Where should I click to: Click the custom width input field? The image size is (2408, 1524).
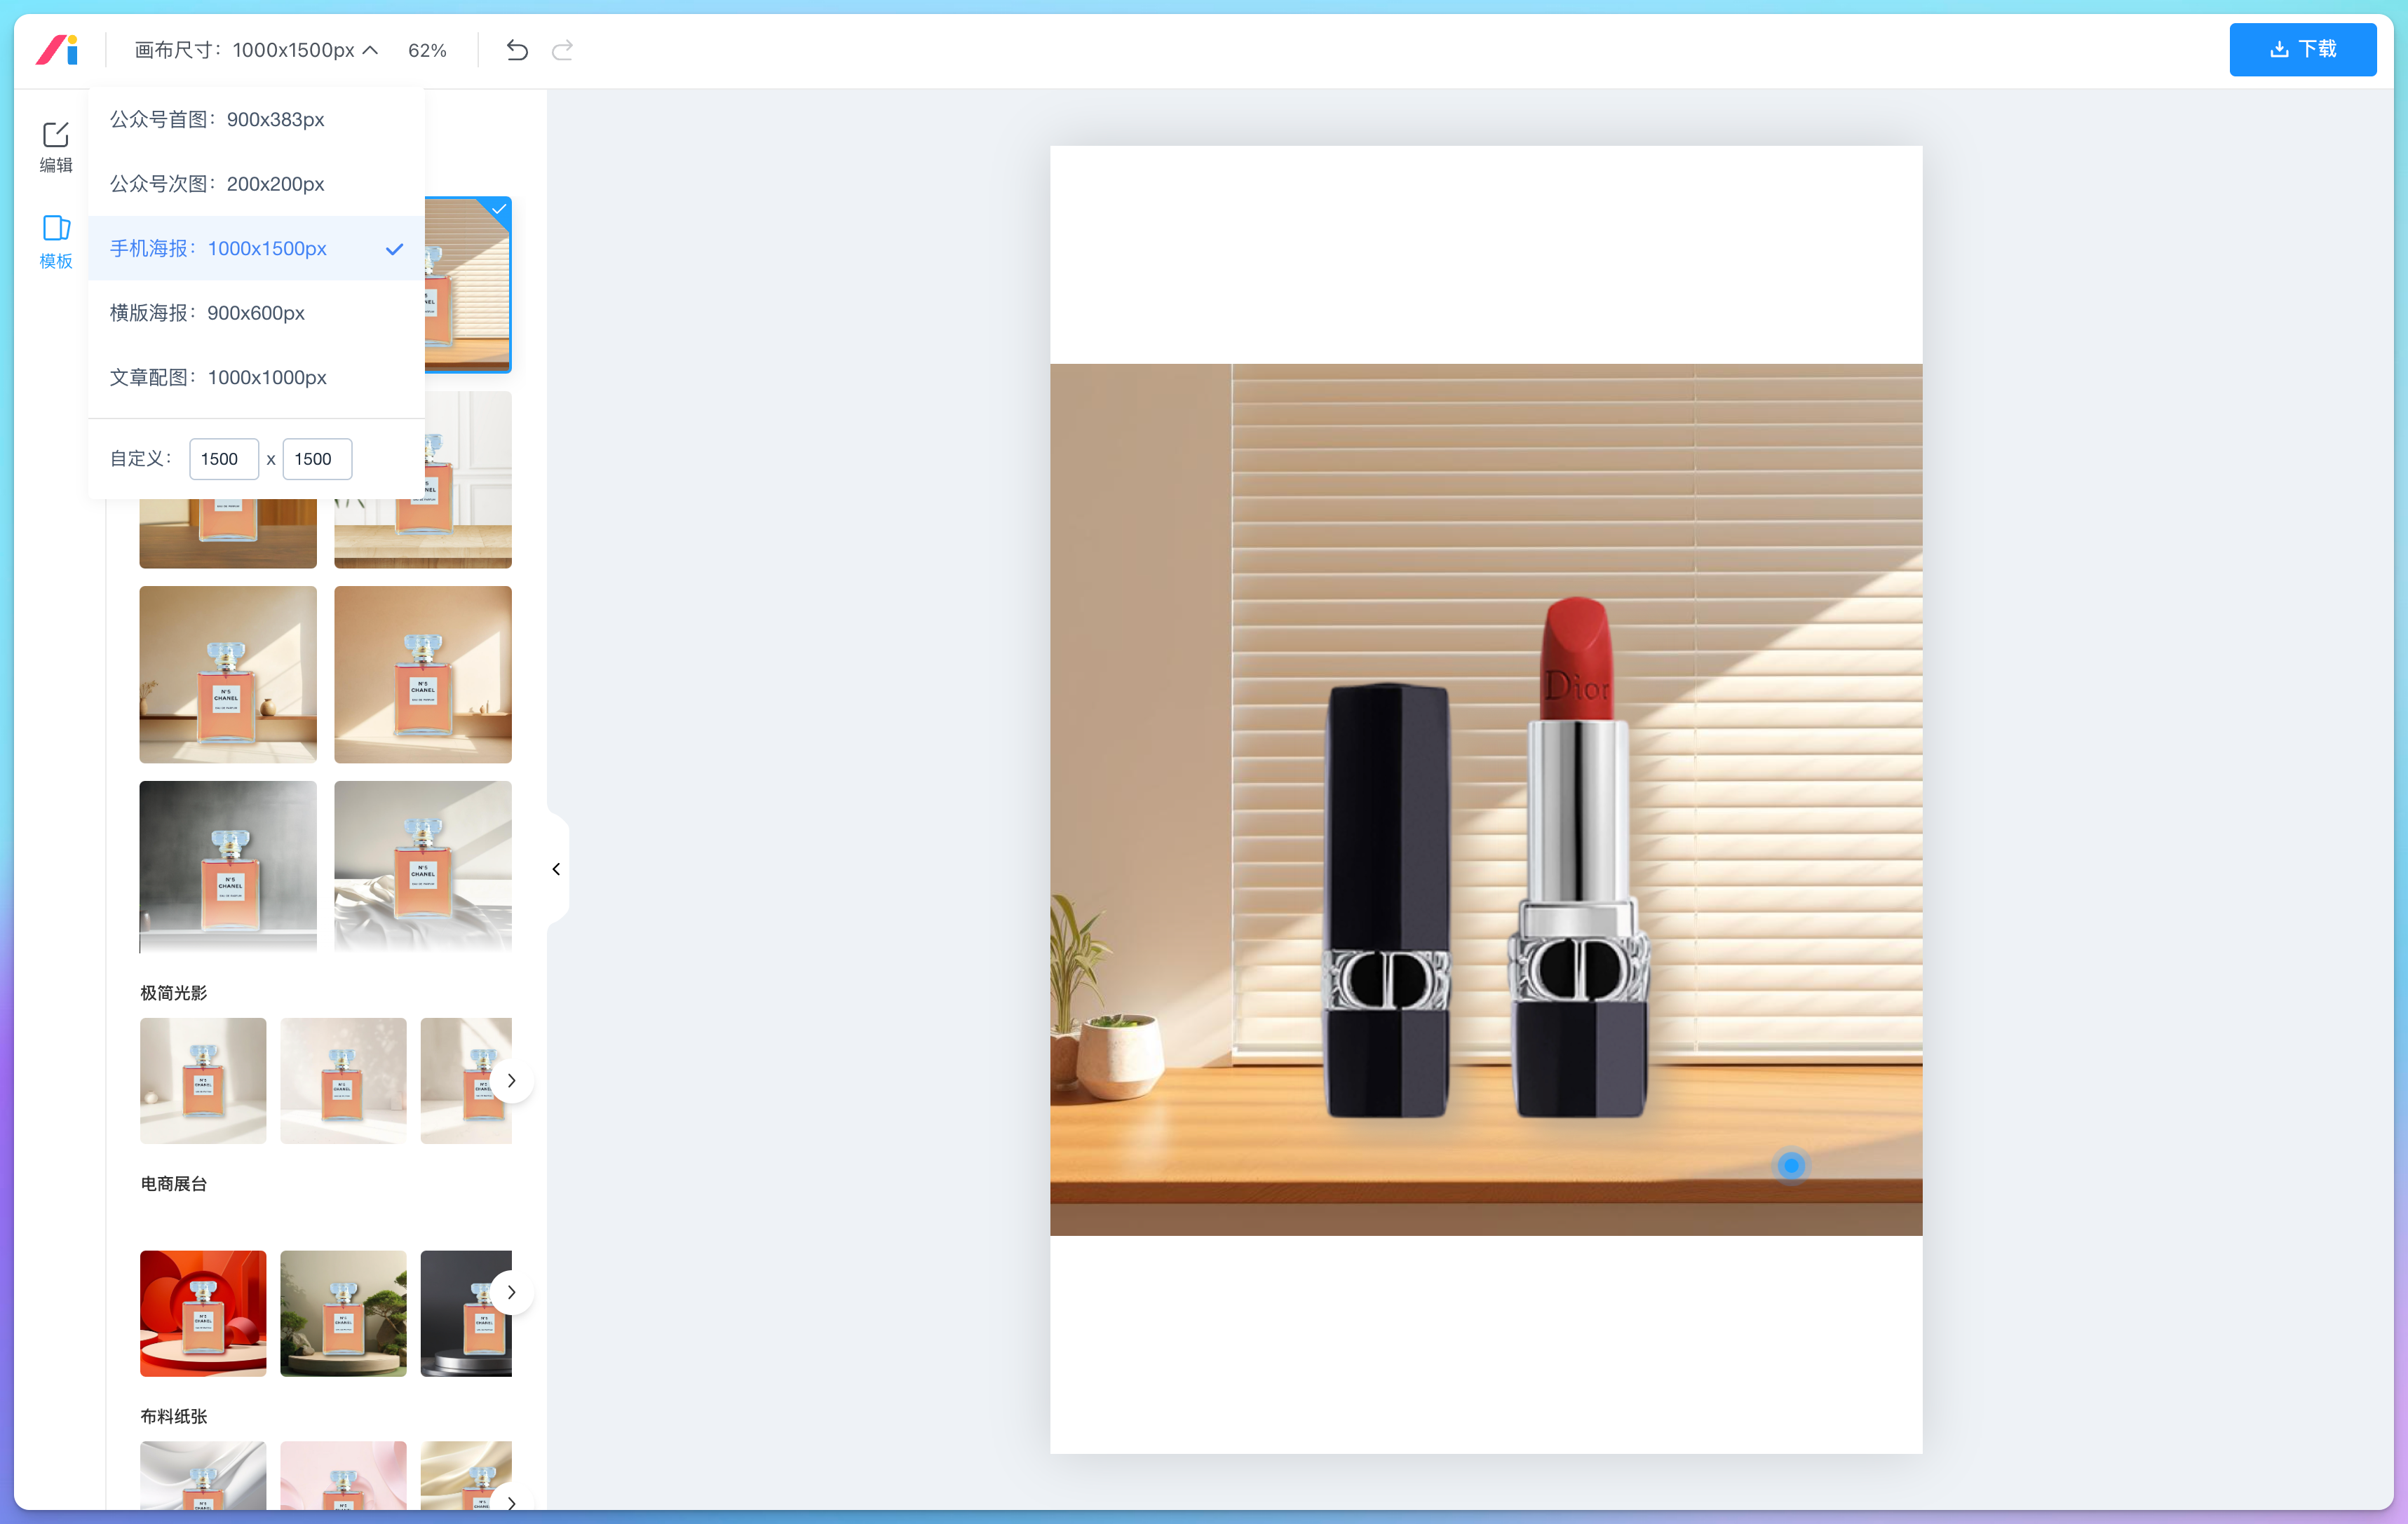tap(224, 459)
